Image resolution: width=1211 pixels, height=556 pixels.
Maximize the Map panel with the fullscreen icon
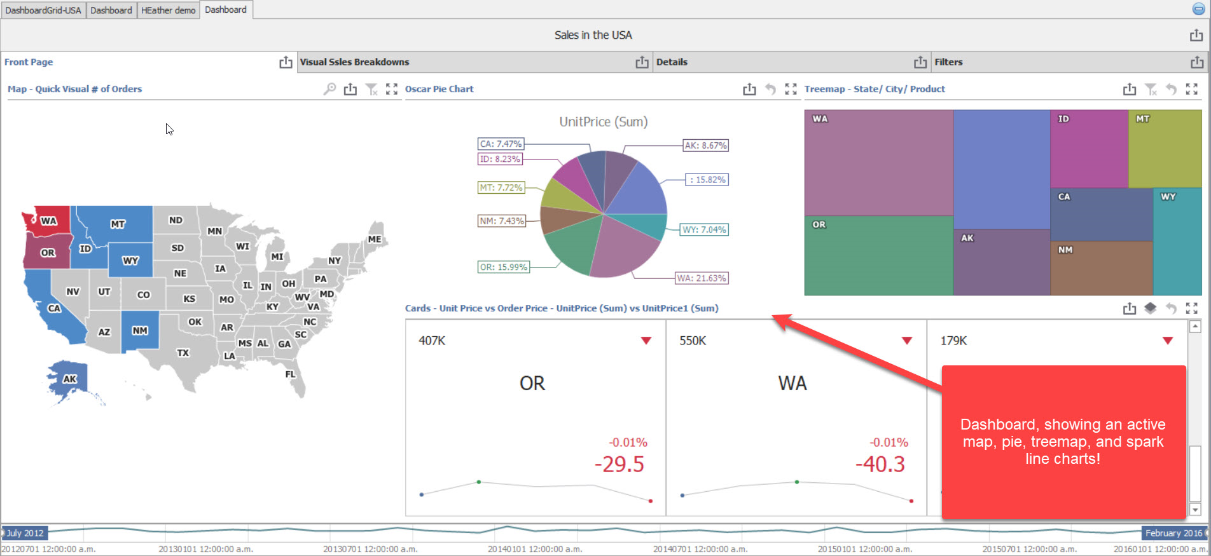tap(392, 89)
